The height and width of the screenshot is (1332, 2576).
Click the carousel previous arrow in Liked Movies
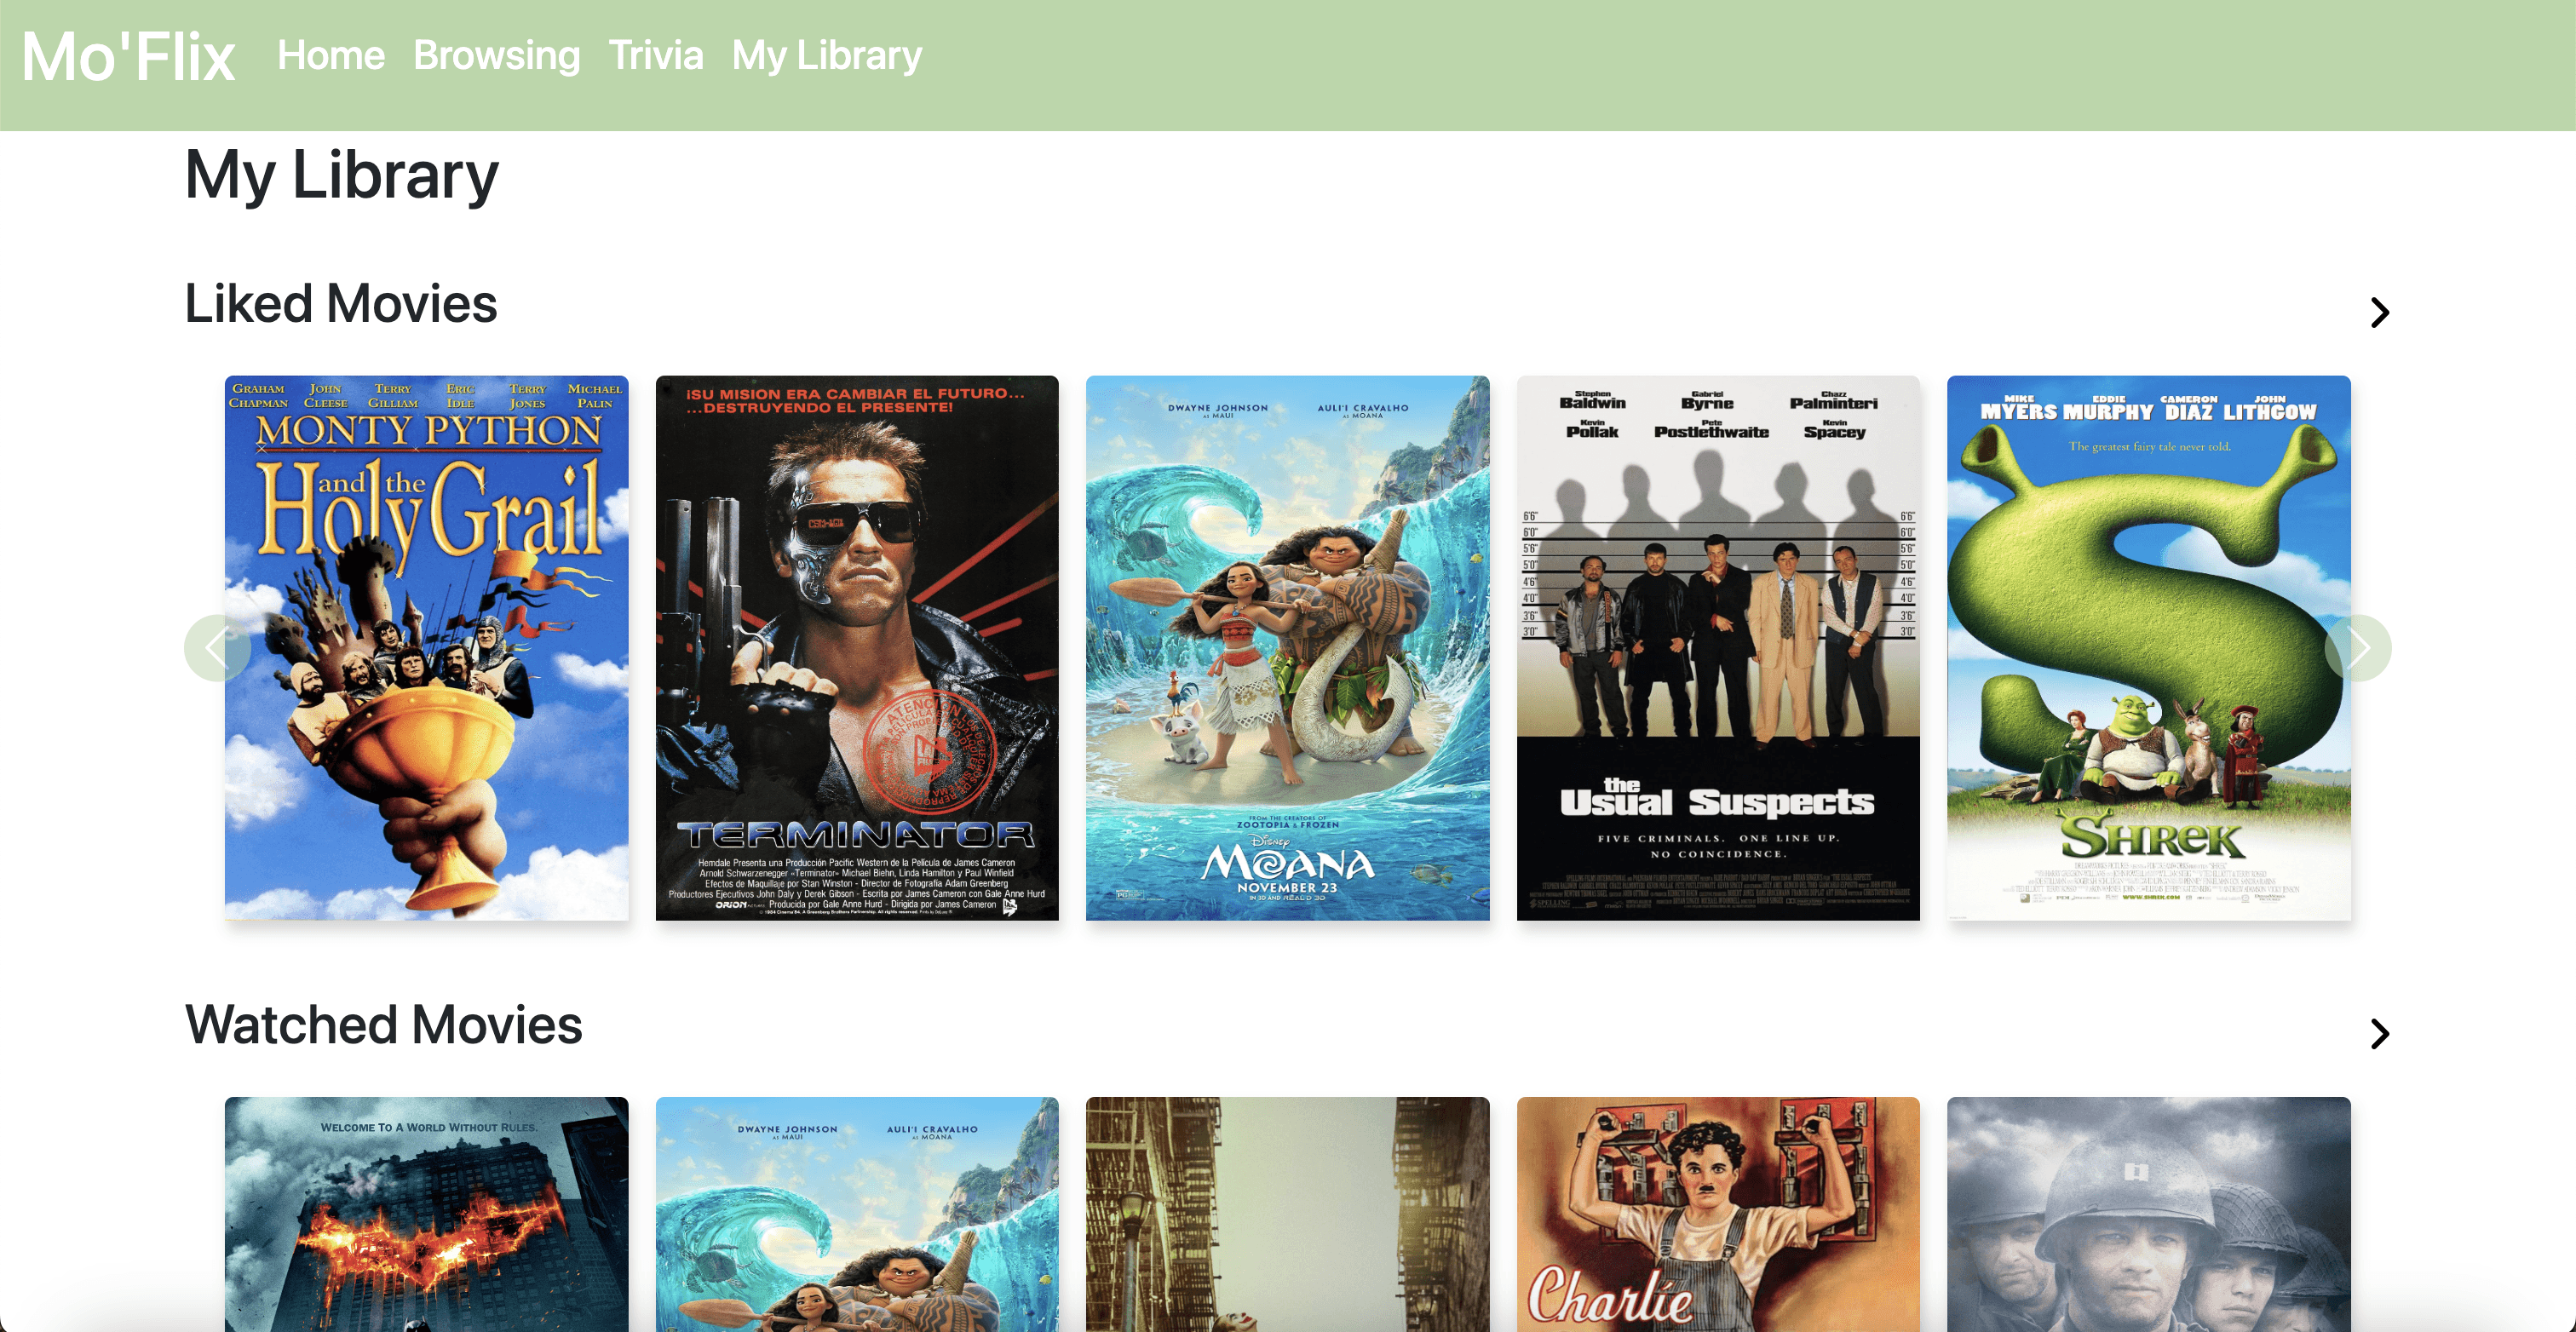[217, 648]
